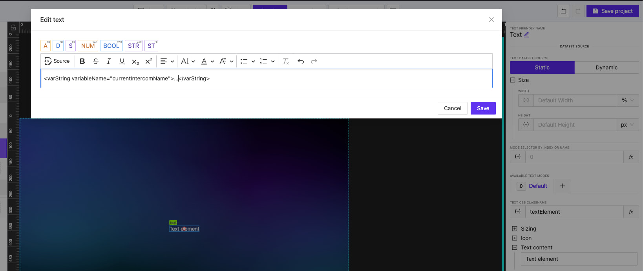This screenshot has height=271, width=643.
Task: Open the text alignment dropdown
Action: (167, 61)
